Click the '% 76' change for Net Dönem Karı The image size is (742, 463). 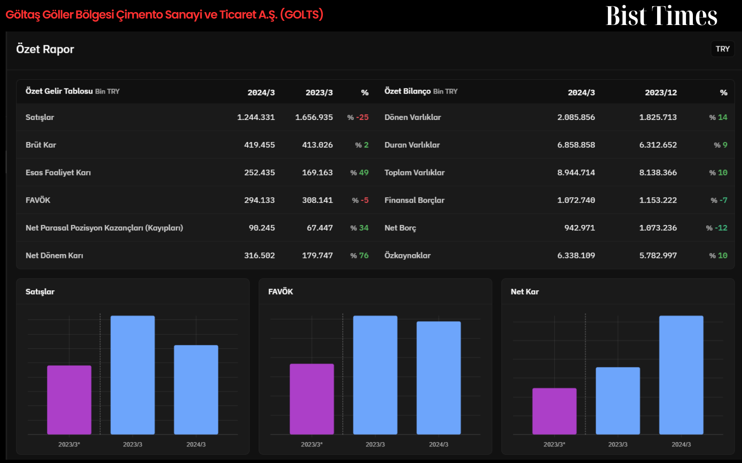click(359, 256)
